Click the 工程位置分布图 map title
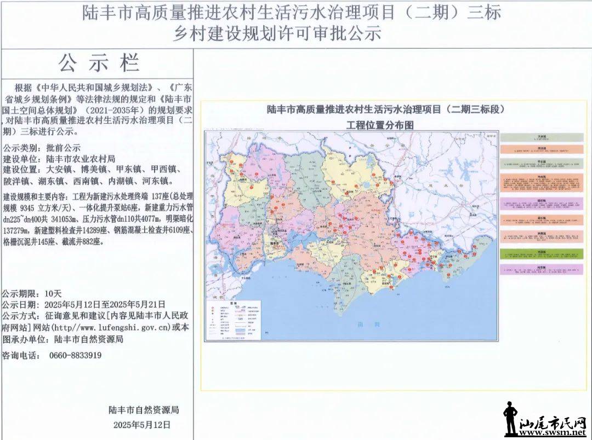 click(x=379, y=124)
